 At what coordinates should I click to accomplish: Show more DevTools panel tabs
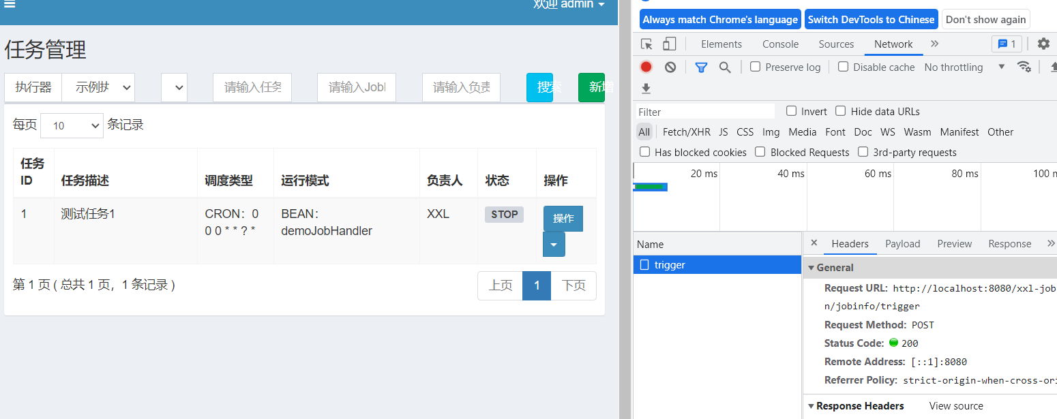934,44
